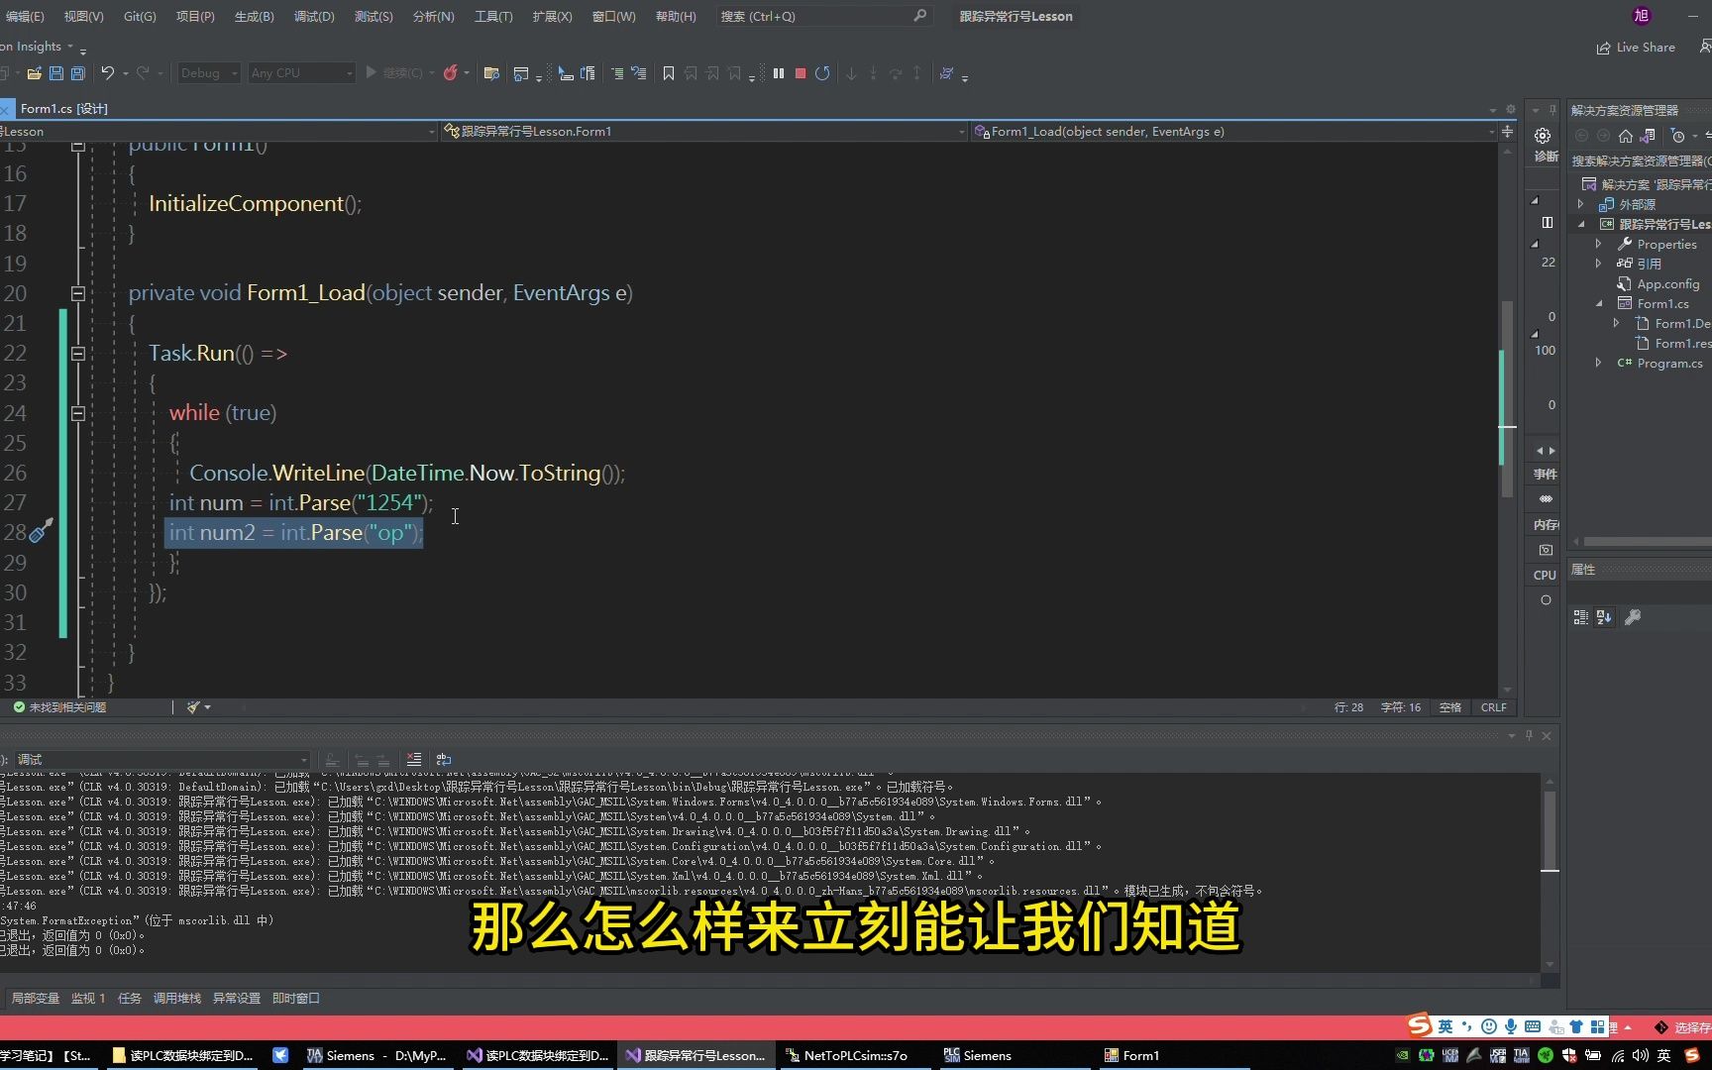Unpin the debug output window
This screenshot has height=1070, width=1712.
1529,735
